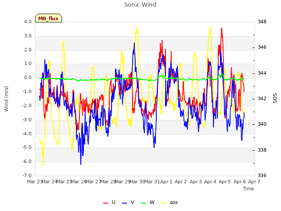Click the 0.0 left axis value
Viewport: 281px width, 211px height.
pos(28,78)
